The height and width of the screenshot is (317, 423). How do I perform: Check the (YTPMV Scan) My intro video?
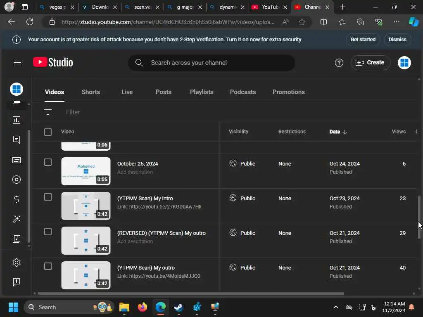coord(48,197)
